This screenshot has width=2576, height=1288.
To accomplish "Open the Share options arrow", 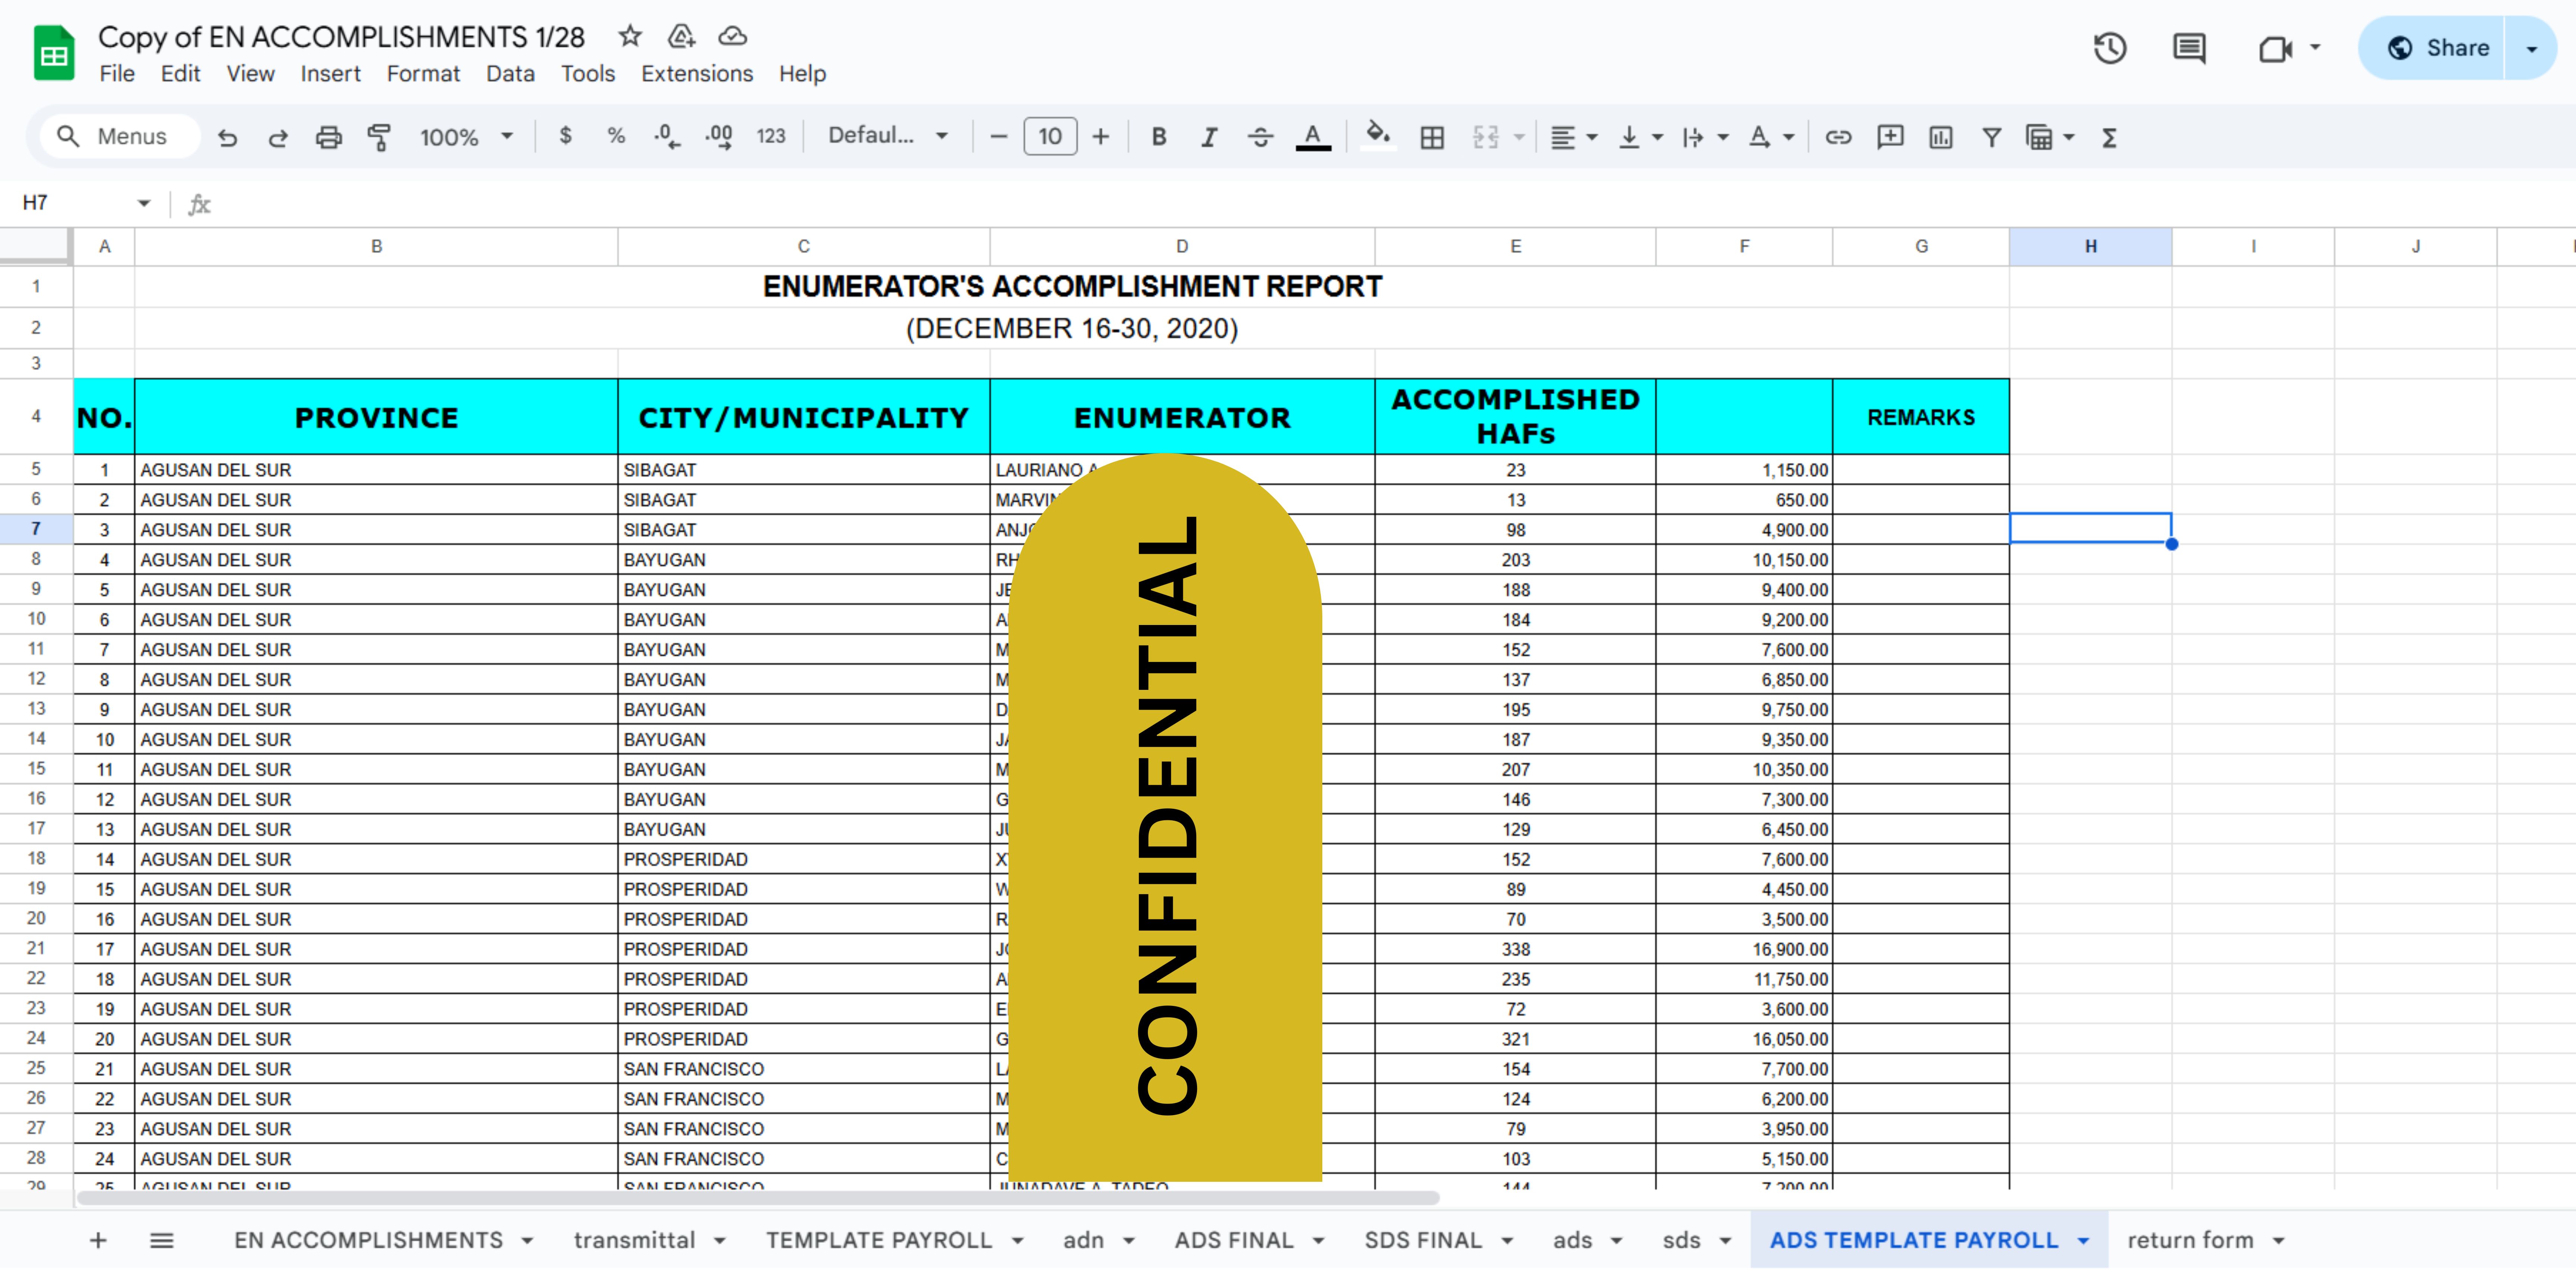I will click(x=2531, y=48).
